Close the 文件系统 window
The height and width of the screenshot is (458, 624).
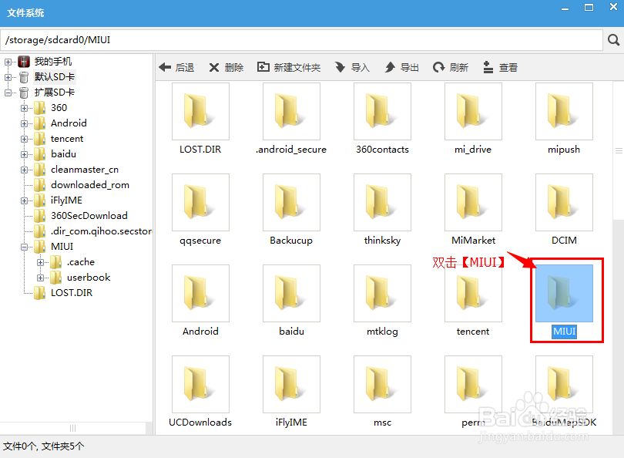click(x=614, y=7)
